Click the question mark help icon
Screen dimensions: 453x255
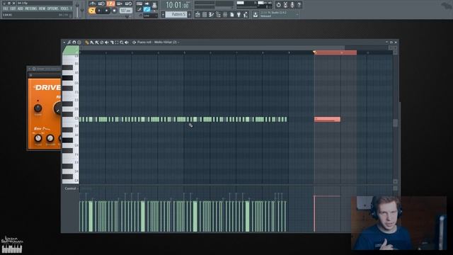299,5
